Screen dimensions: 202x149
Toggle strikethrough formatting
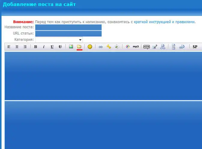coord(60,47)
